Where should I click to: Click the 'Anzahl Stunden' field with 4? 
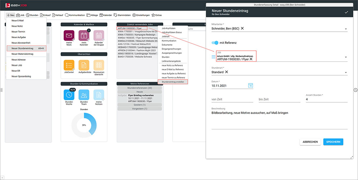tap(326, 99)
